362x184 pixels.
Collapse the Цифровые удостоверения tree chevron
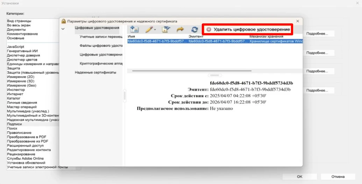coord(63,29)
